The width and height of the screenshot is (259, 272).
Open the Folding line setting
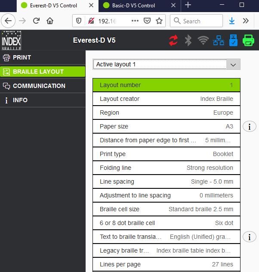point(166,168)
